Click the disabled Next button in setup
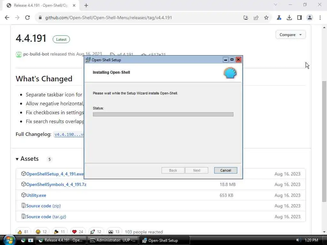The height and width of the screenshot is (245, 327). pyautogui.click(x=197, y=170)
